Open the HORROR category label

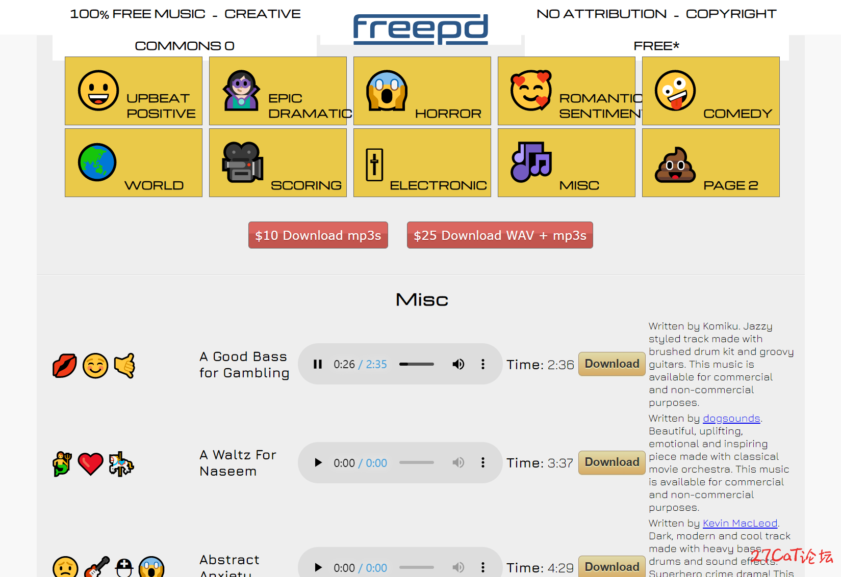click(x=448, y=114)
